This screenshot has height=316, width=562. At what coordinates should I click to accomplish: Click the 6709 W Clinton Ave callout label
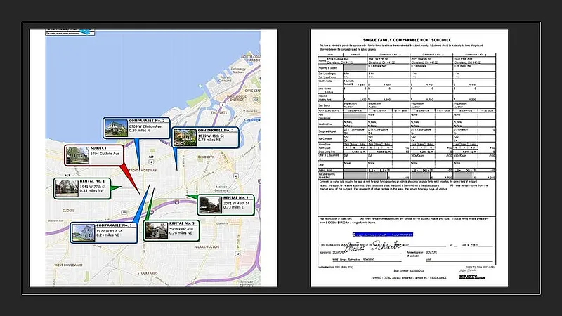click(146, 126)
